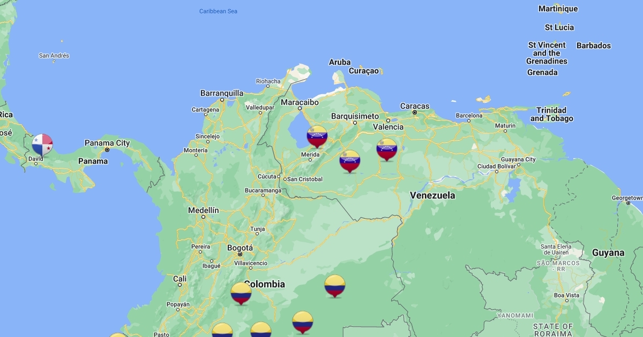
Task: Select the Bogotá city label
Action: (240, 248)
